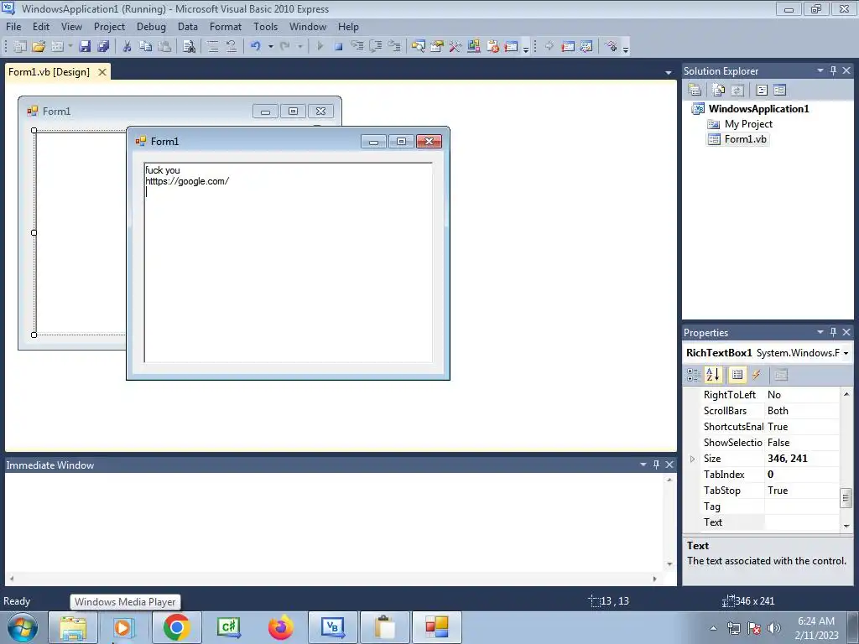This screenshot has width=859, height=644.
Task: Click inside the running Form1 rich text box
Action: pos(289,262)
